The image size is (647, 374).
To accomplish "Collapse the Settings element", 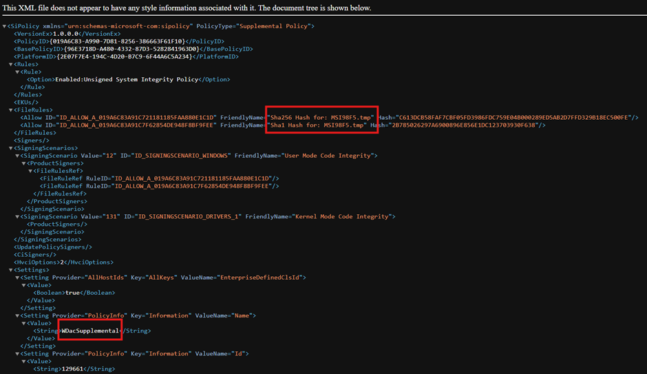I will pos(11,269).
